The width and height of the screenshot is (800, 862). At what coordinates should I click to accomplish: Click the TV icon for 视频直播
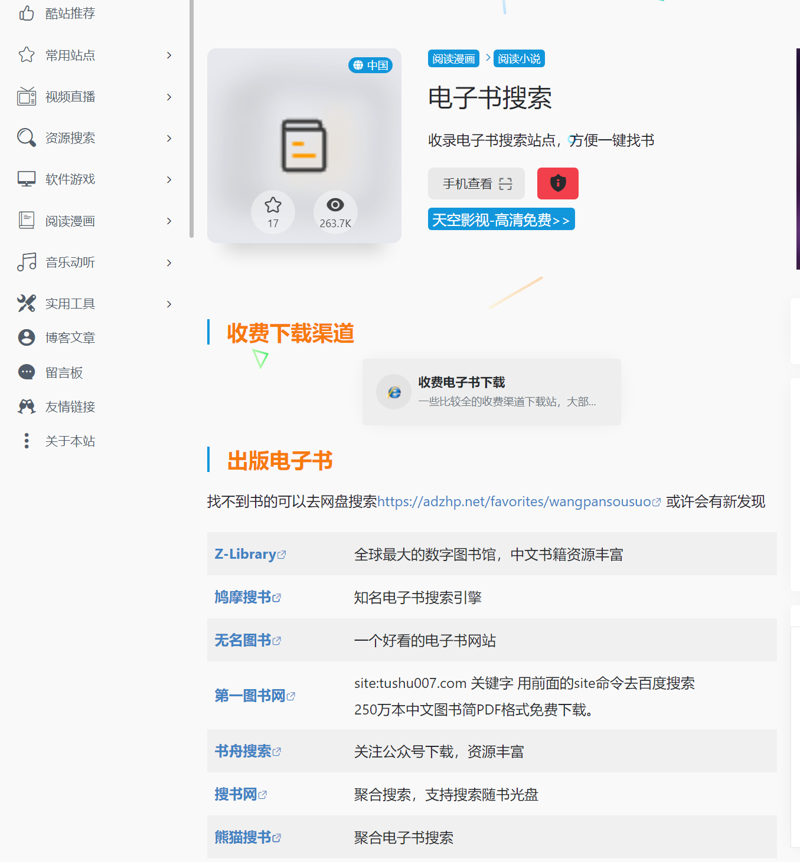click(x=27, y=96)
